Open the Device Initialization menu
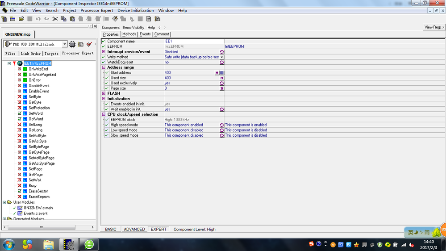The width and height of the screenshot is (446, 251). (135, 11)
